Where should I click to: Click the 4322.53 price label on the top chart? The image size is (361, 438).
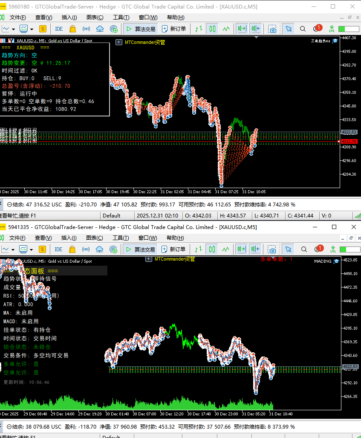pyautogui.click(x=349, y=132)
